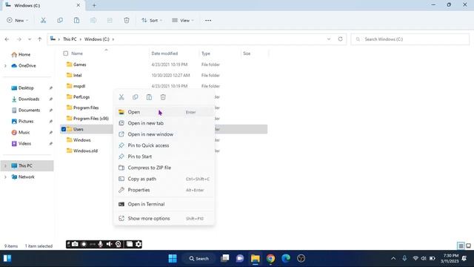Open the See more ellipsis menu
Viewport: 474px width, 267px height.
208,20
